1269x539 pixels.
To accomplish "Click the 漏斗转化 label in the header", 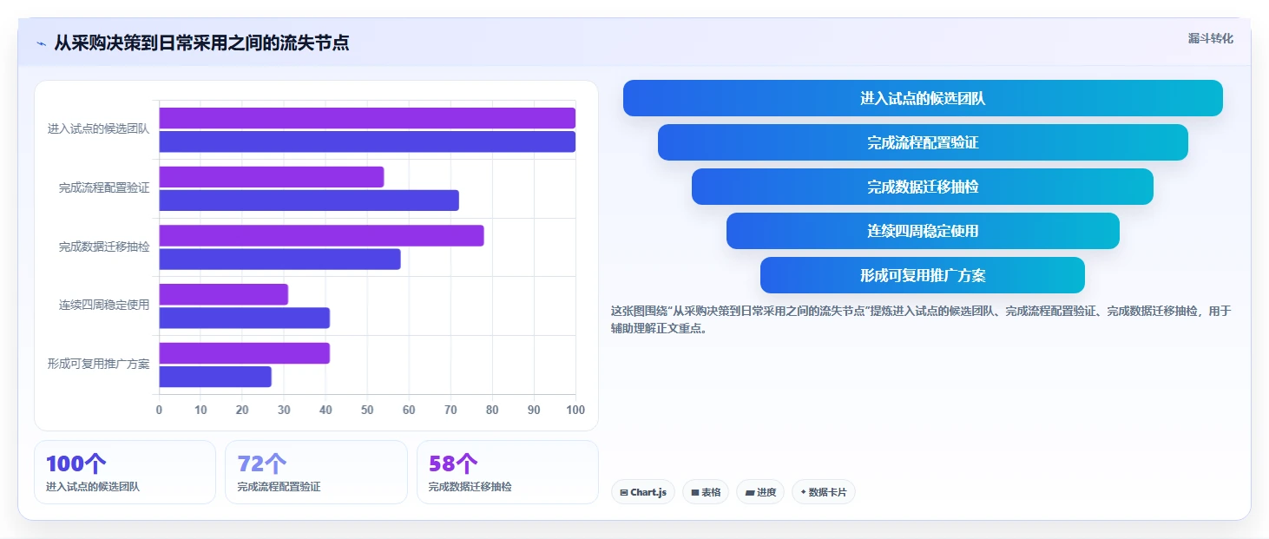I will coord(1210,38).
